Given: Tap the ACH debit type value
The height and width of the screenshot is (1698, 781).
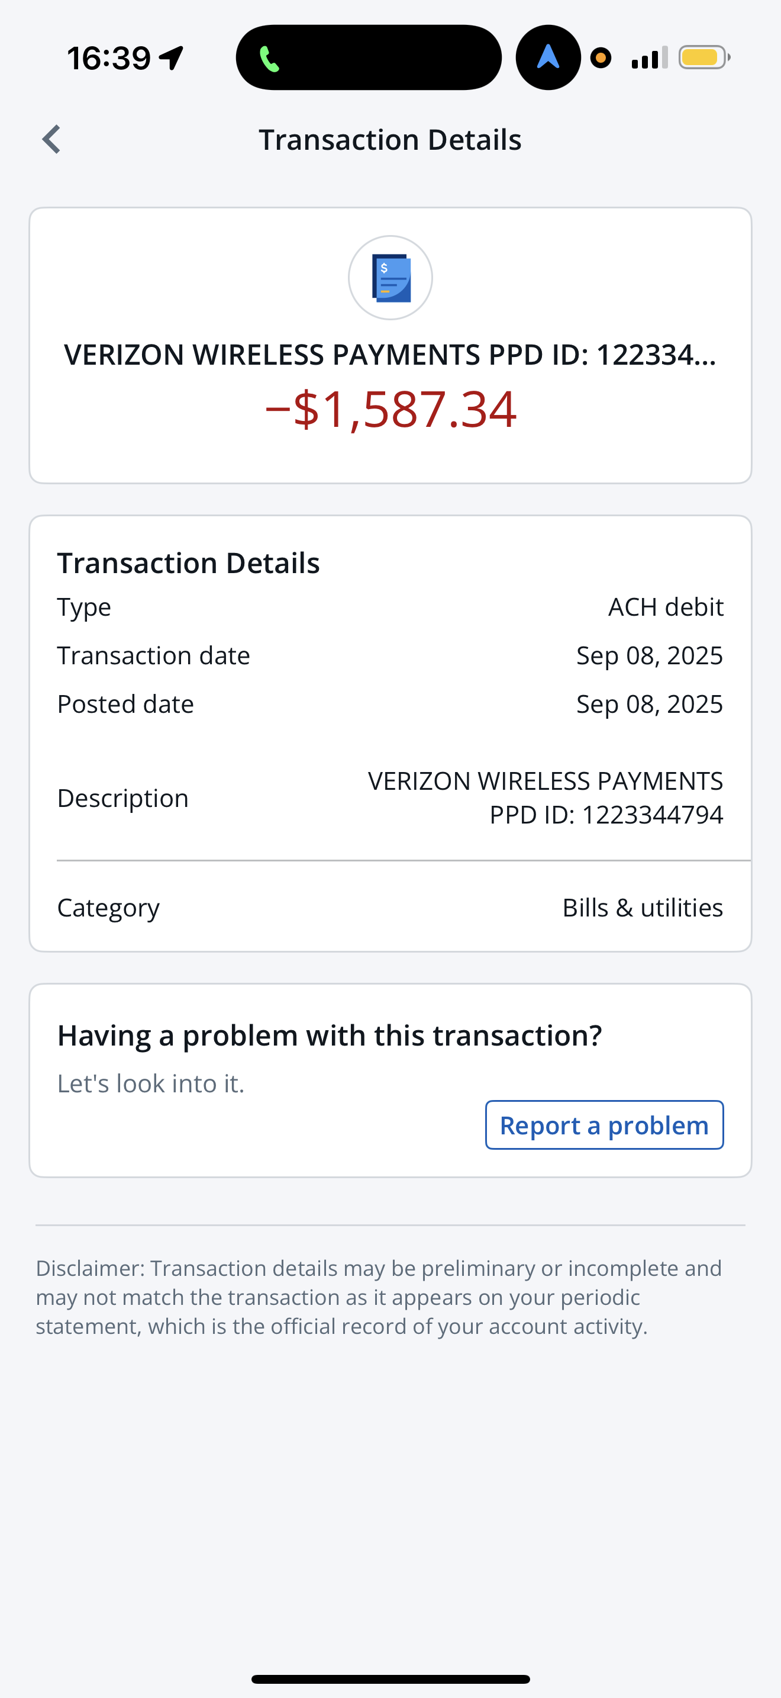Looking at the screenshot, I should pos(665,607).
